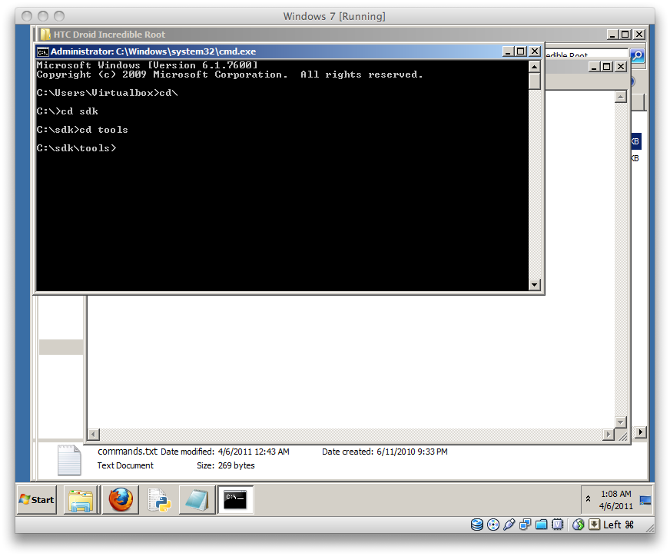
Task: Click the commands.txt file name
Action: tap(128, 452)
